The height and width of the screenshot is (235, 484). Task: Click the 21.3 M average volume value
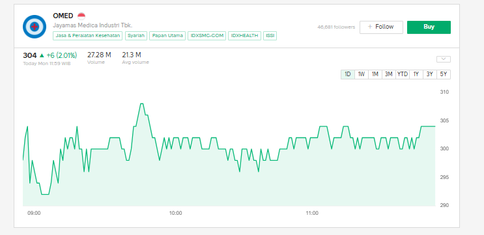click(x=132, y=55)
